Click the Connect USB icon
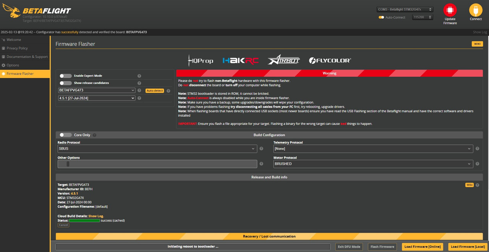489x252 pixels. coord(476,10)
